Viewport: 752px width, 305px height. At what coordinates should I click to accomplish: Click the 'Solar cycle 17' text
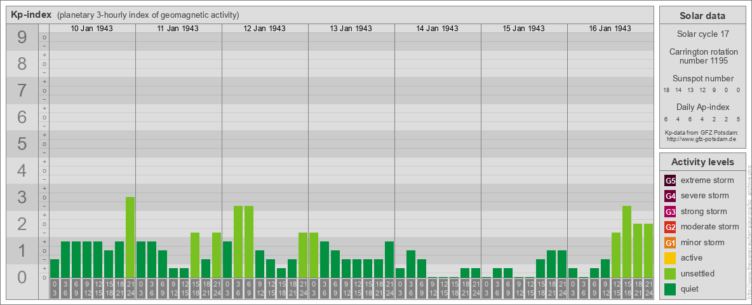tap(702, 34)
